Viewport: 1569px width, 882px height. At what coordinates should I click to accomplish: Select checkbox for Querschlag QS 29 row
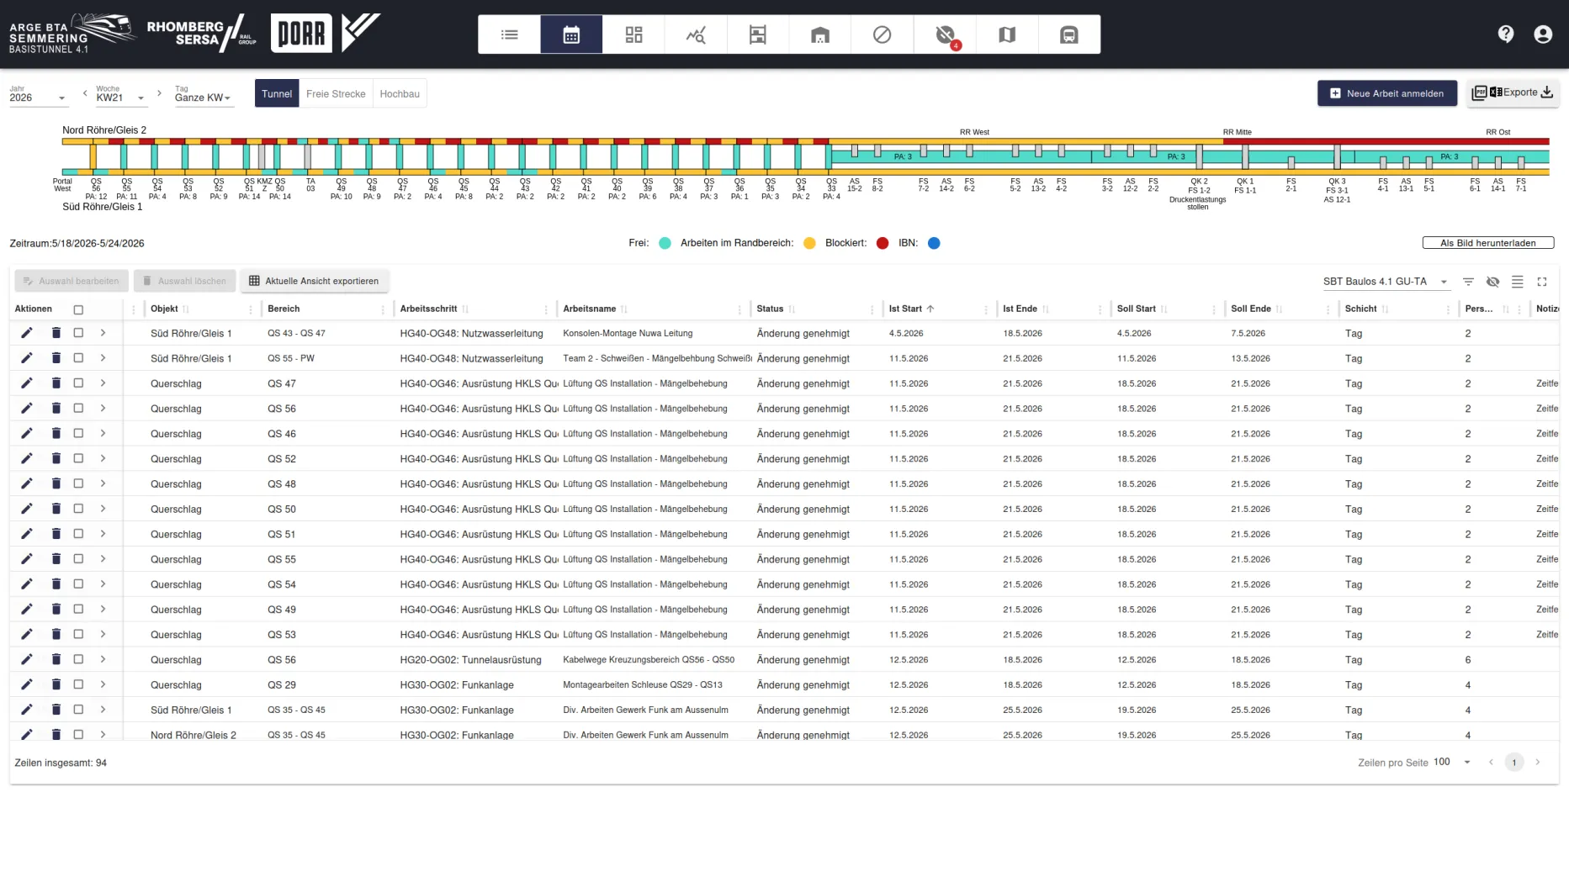tap(78, 684)
